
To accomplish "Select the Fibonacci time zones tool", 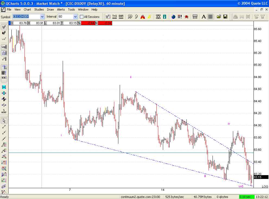I will pyautogui.click(x=4, y=162).
